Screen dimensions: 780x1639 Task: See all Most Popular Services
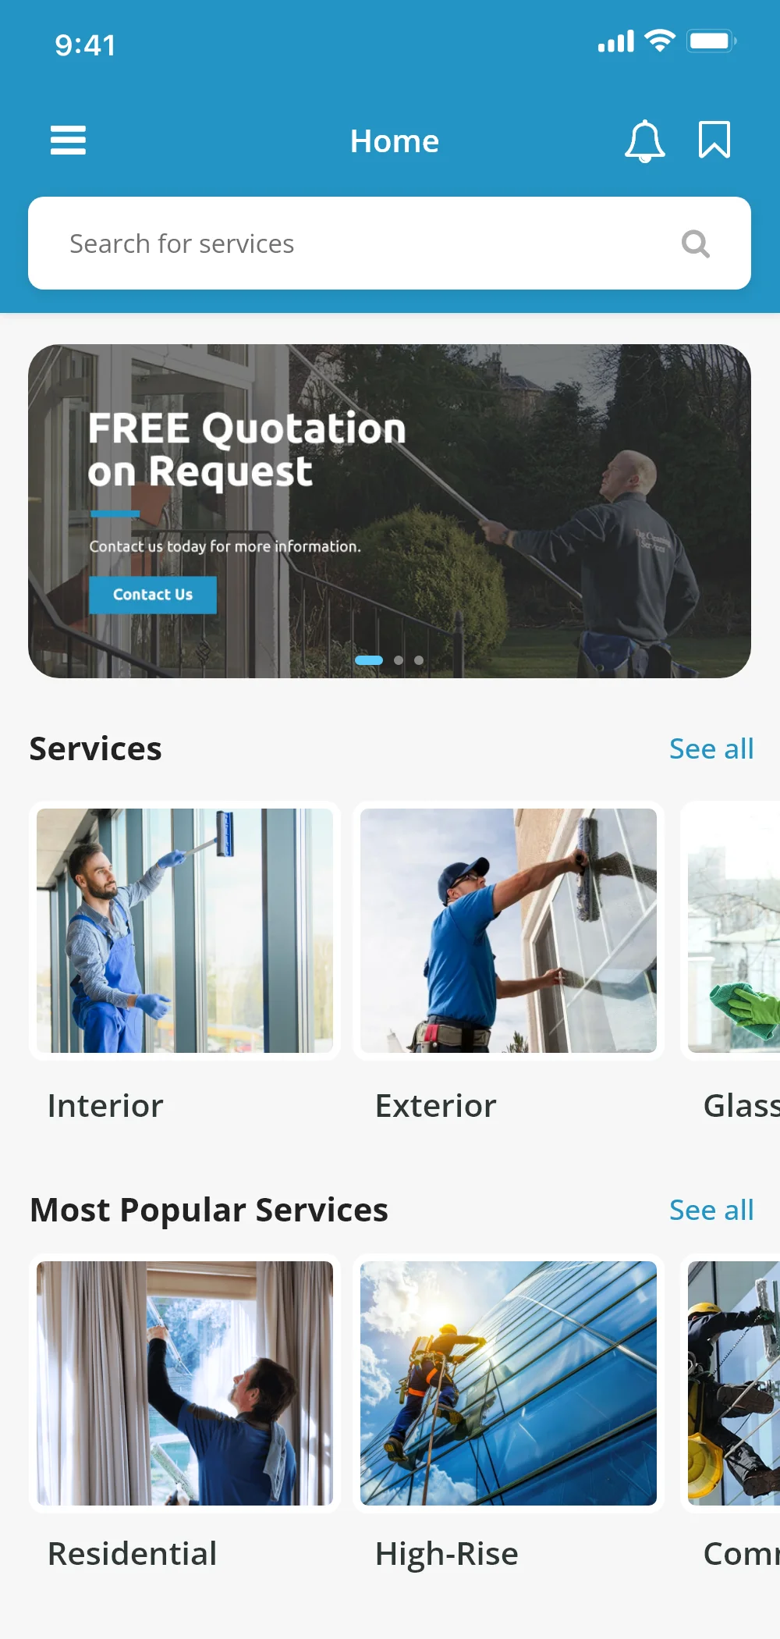(x=711, y=1210)
